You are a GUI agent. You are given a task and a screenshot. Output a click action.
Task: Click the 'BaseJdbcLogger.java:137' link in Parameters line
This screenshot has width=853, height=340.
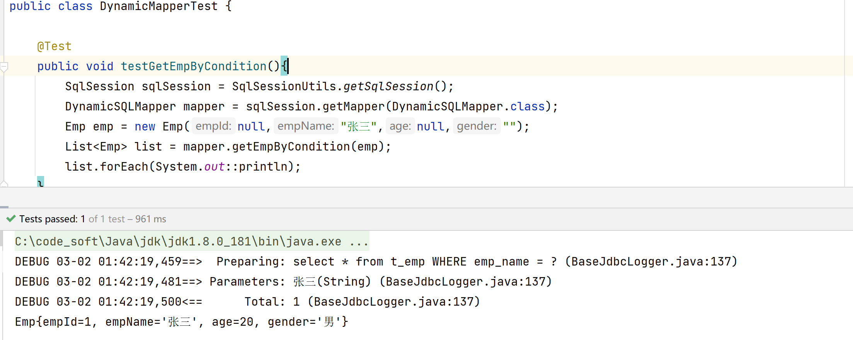[x=466, y=282]
